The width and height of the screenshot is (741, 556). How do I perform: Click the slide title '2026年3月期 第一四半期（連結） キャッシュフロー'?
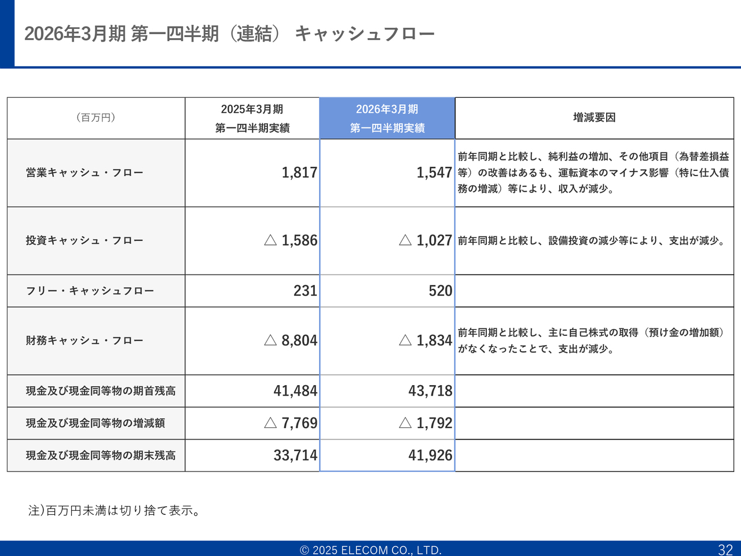(229, 34)
